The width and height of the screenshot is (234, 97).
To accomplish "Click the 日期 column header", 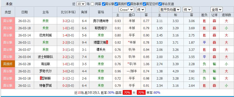I will (x=24, y=12).
